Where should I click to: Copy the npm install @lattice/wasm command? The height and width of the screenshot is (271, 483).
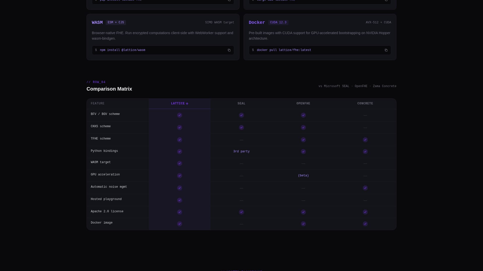(x=229, y=50)
